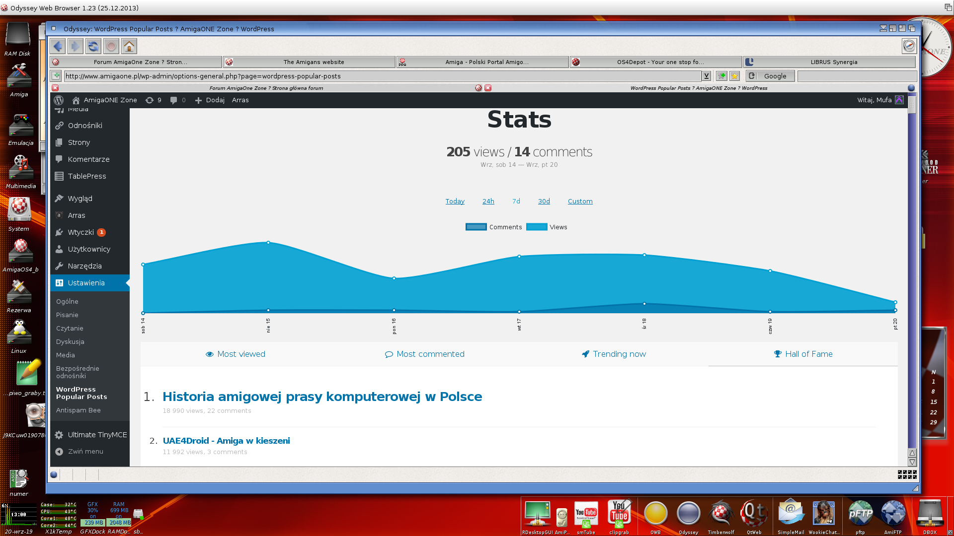Open Wtyczki plugins menu item
Screen dimensions: 954x536
(x=89, y=232)
